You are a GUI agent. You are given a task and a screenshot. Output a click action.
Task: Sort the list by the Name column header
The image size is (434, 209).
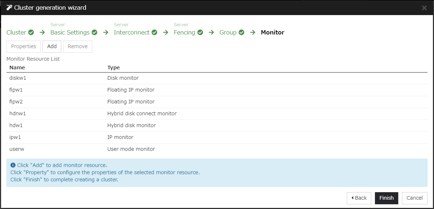coord(17,67)
